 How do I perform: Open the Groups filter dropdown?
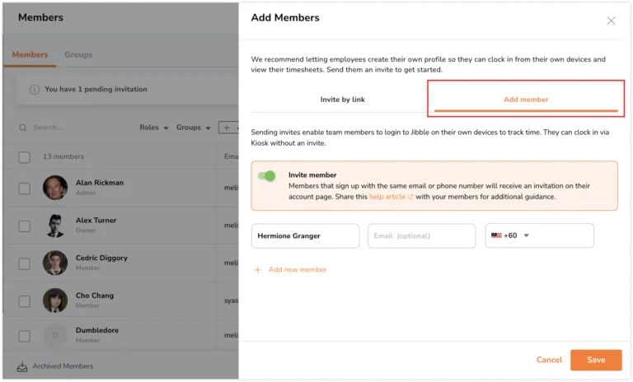coord(194,128)
